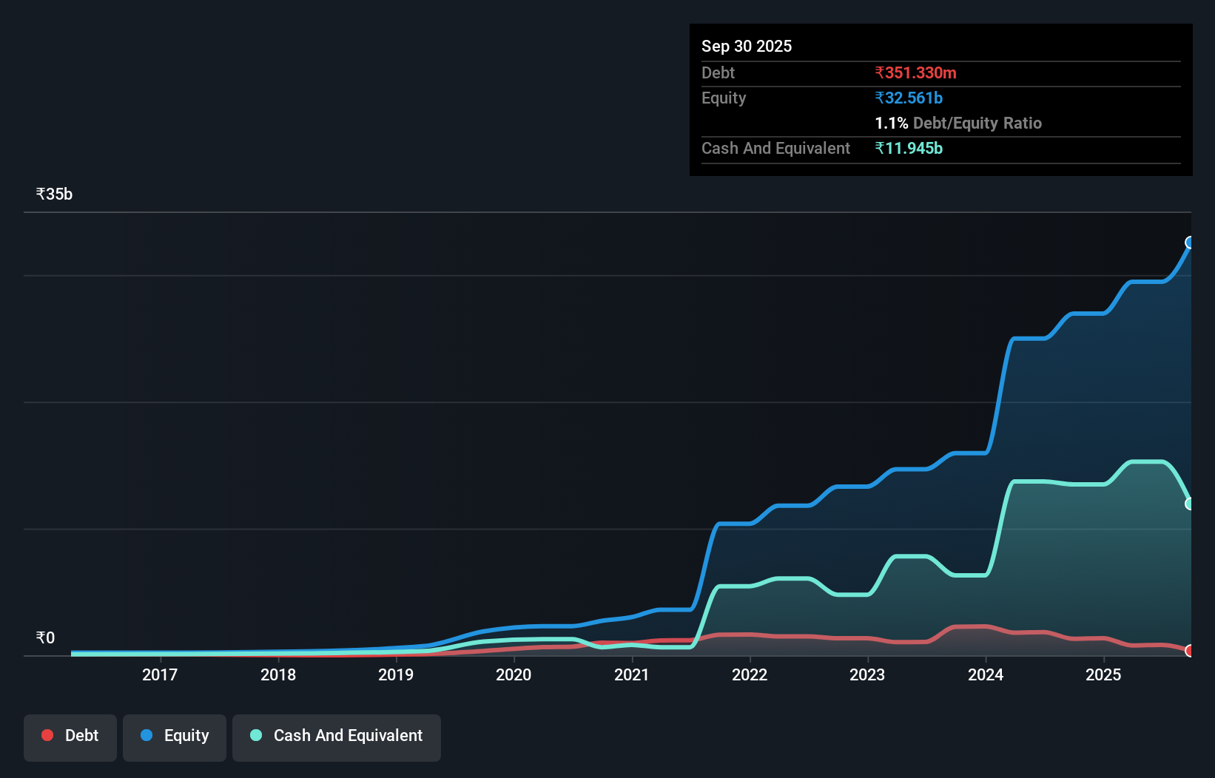Click the ₹35b gridline axis label
This screenshot has height=778, width=1215.
(53, 193)
